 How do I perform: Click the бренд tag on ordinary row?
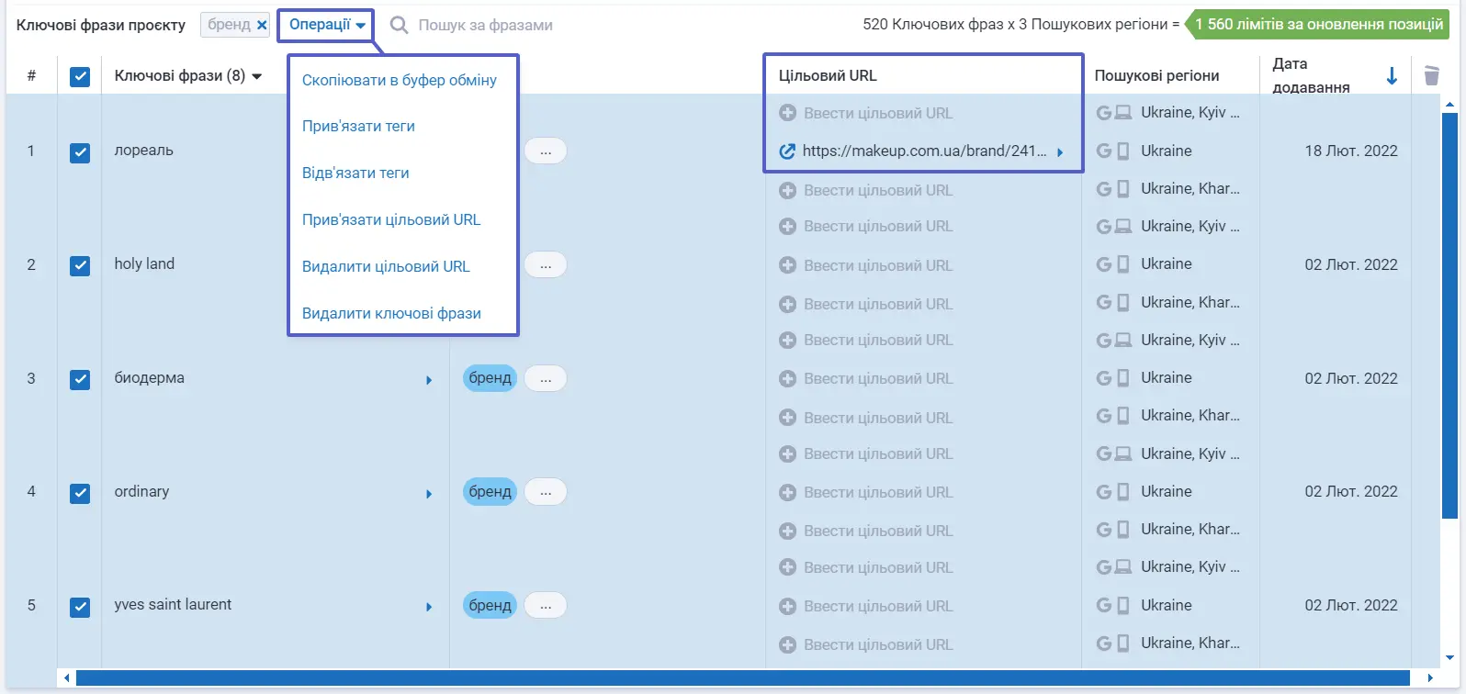[x=491, y=492]
